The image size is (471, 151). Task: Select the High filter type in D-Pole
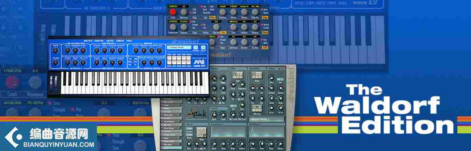tap(212, 6)
